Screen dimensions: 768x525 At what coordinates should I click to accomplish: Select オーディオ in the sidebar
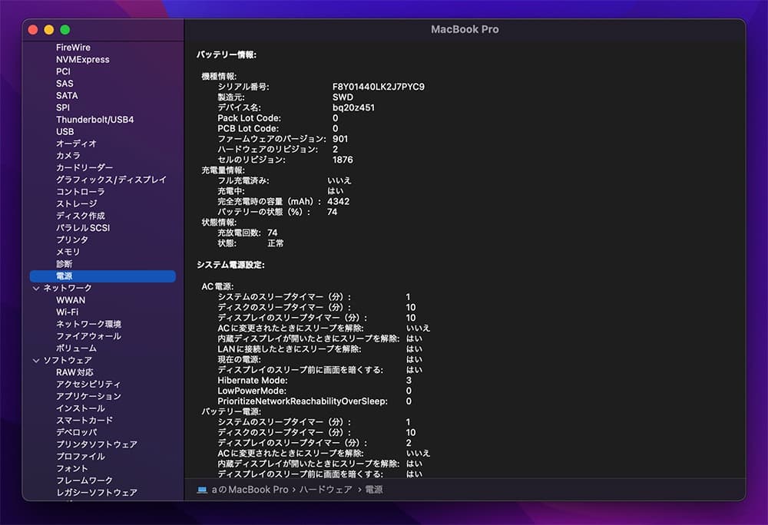[76, 144]
